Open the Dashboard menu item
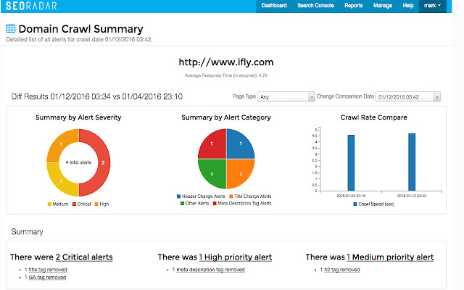This screenshot has width=464, height=290. tap(274, 6)
